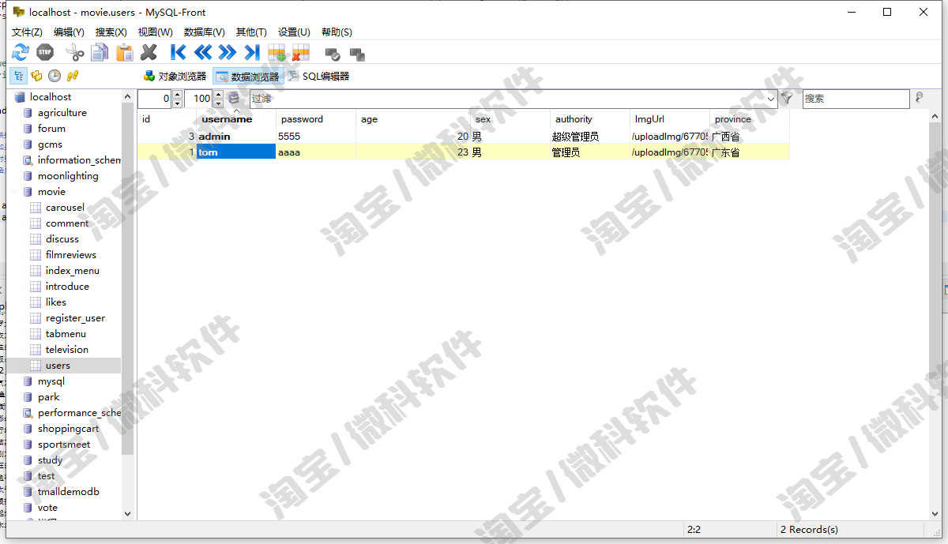
Task: Sort by id column header
Action: [x=167, y=119]
